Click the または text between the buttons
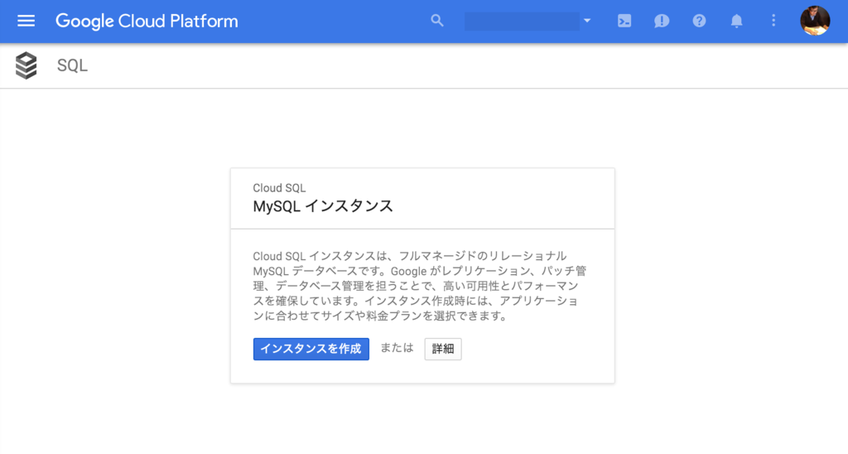The height and width of the screenshot is (454, 848). (x=397, y=348)
